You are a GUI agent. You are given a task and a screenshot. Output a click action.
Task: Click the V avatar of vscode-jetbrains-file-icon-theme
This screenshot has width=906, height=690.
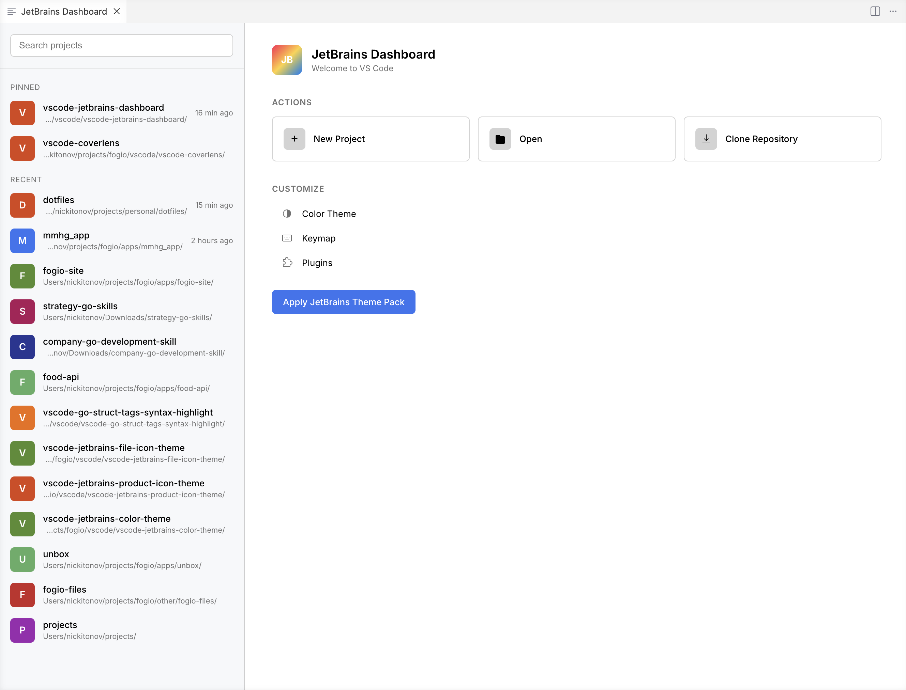(x=22, y=453)
